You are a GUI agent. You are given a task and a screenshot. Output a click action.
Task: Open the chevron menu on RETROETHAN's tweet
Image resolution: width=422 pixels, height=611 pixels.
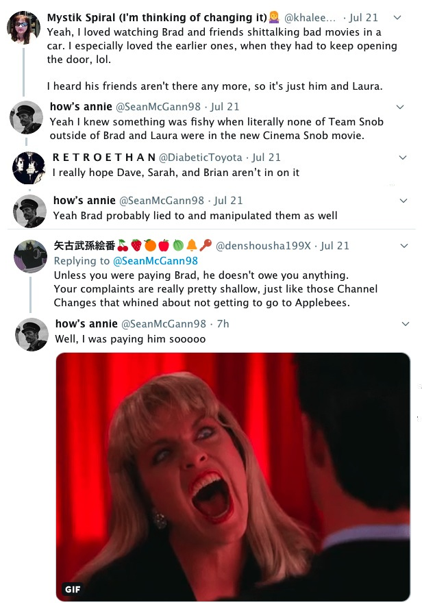tap(403, 158)
